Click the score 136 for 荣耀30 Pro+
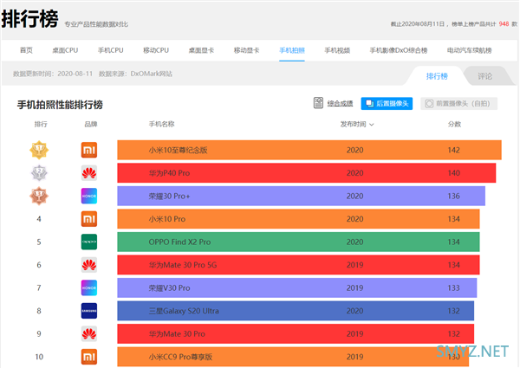 [x=453, y=196]
